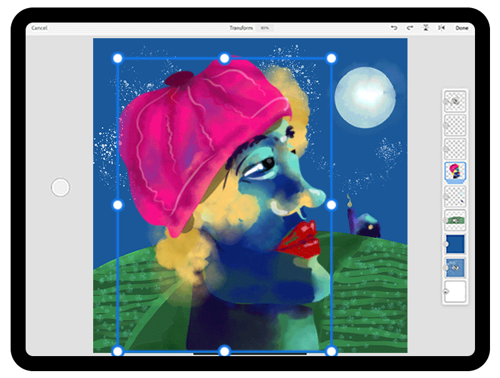
Task: Redo the transform action
Action: (x=410, y=28)
